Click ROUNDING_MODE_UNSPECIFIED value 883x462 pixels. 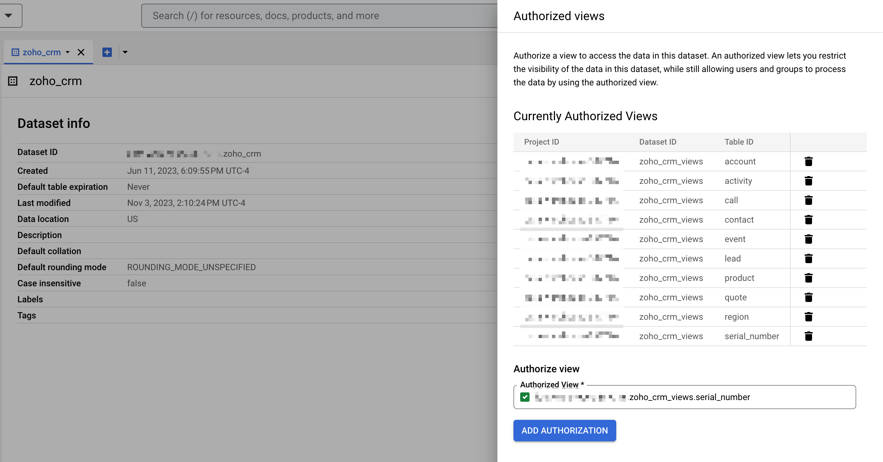pos(191,267)
